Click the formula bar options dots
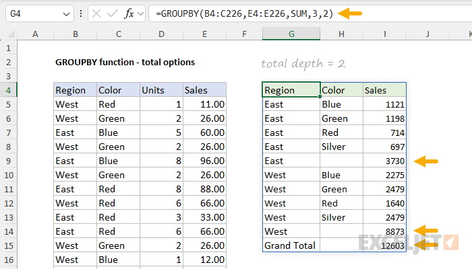 (x=81, y=13)
